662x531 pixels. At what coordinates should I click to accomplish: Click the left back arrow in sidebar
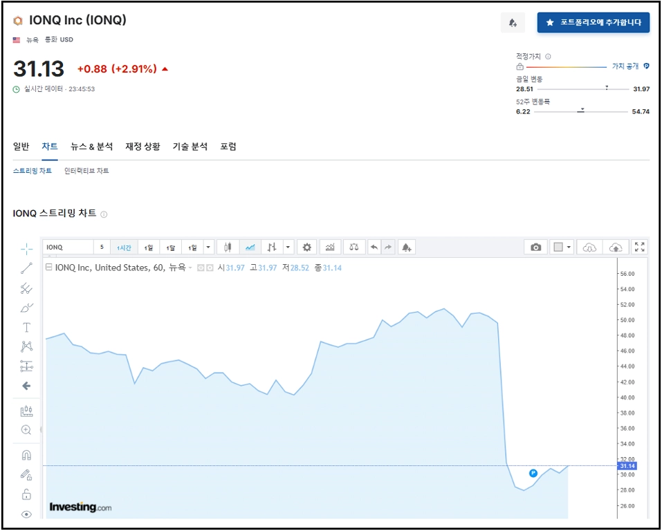26,386
